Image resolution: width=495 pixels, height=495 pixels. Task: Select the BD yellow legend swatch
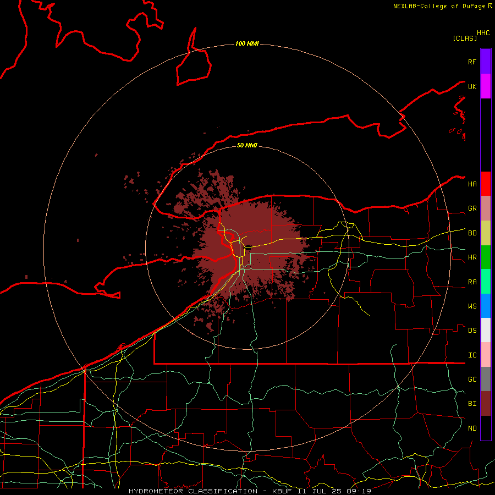486,233
